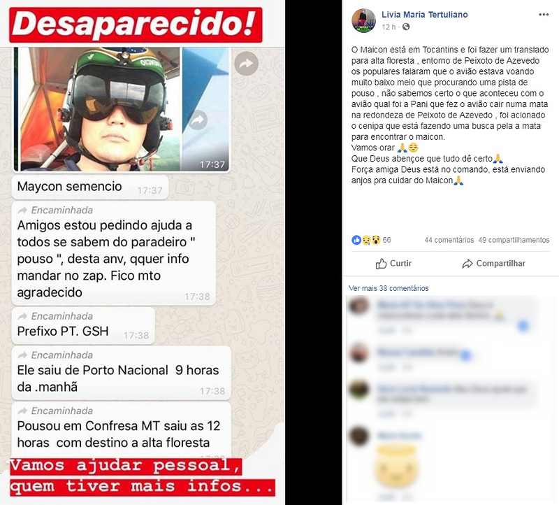Expand Ver mais 38 comentários
This screenshot has width=559, height=505.
point(389,288)
